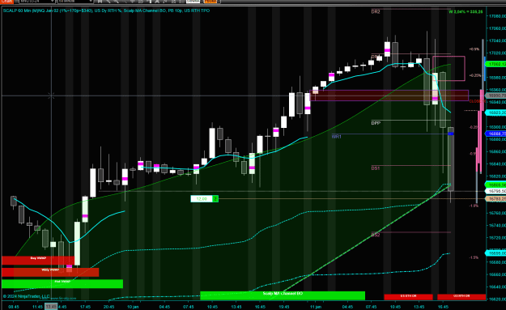Select the DS1 pivot label
This screenshot has height=310, width=506.
[x=376, y=168]
